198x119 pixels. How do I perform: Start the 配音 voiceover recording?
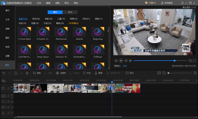click(98, 73)
